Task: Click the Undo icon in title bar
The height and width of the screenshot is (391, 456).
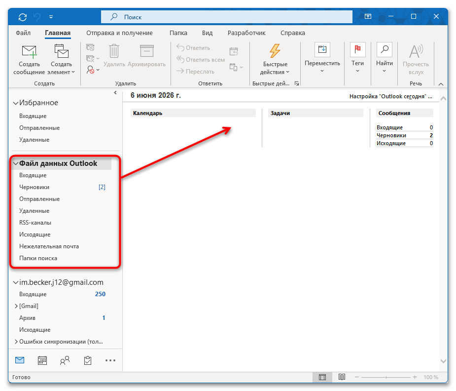Action: 37,17
